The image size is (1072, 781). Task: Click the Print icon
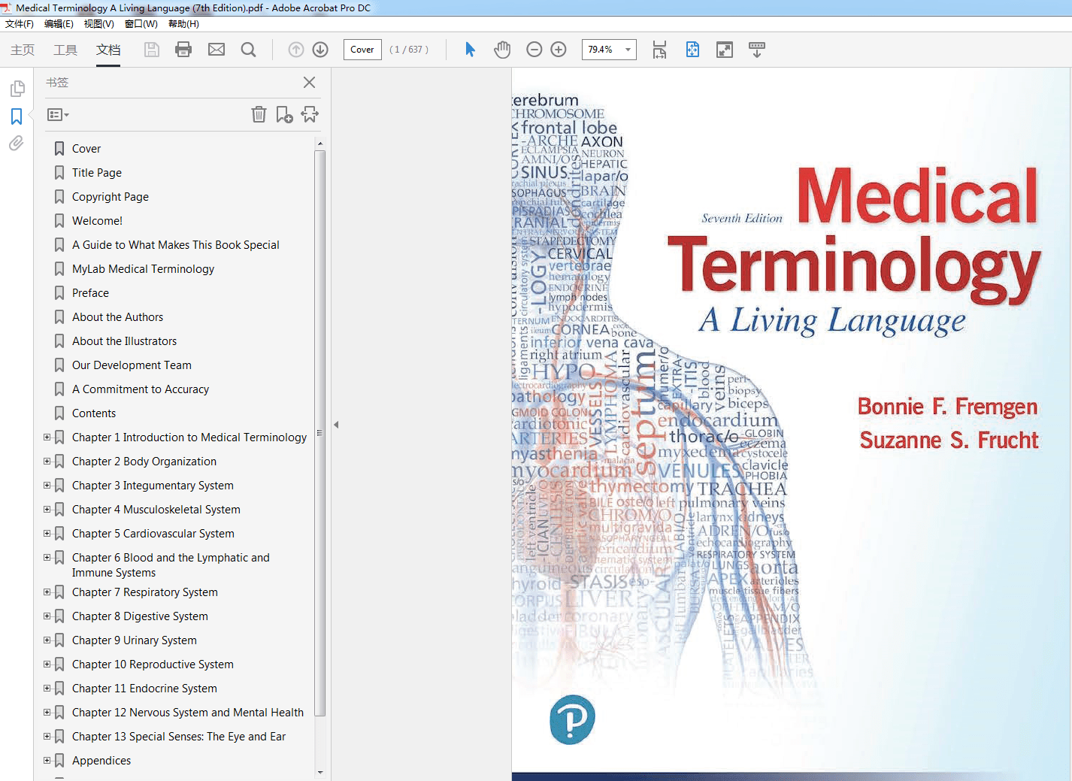tap(183, 49)
